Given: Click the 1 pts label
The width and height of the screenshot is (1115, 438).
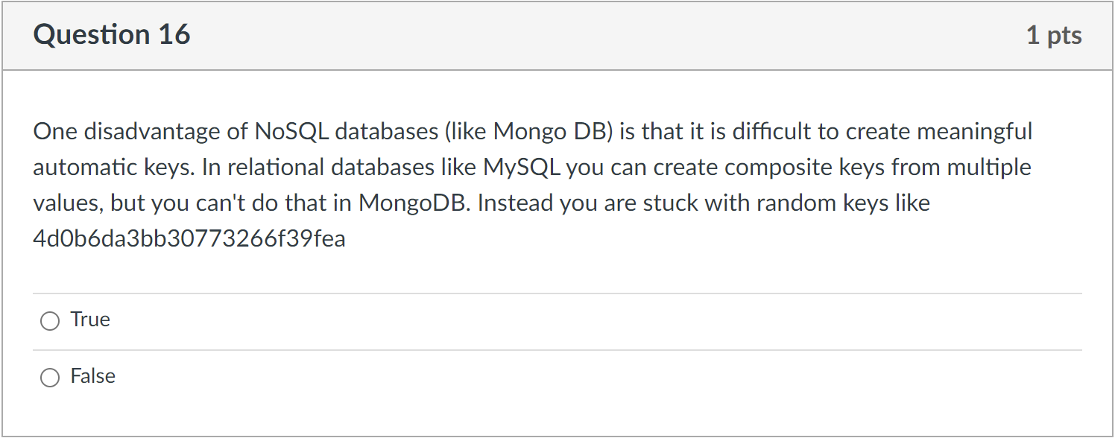Looking at the screenshot, I should coord(1055,34).
